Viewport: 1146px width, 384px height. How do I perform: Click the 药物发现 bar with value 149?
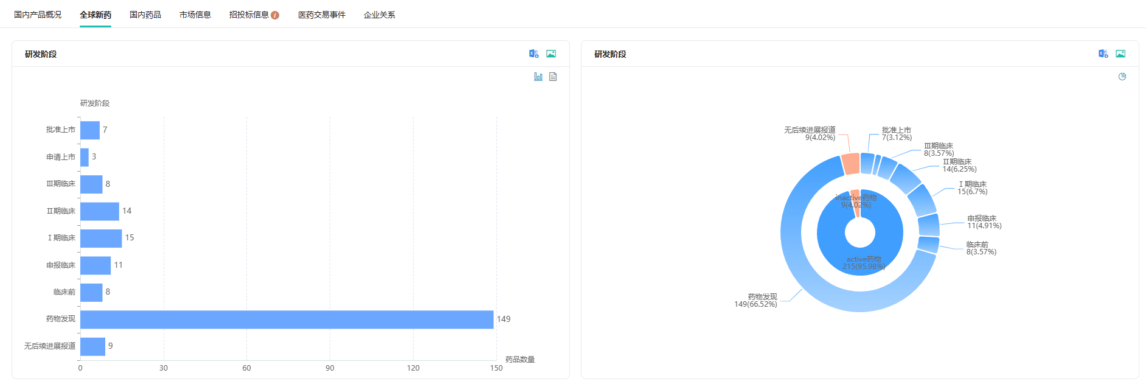pyautogui.click(x=286, y=319)
